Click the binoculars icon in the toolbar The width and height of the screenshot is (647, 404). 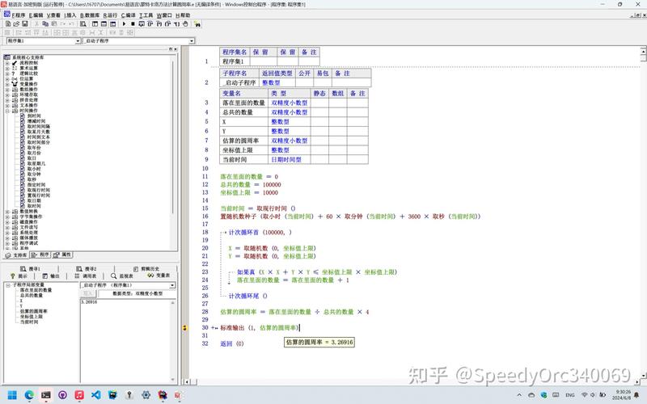[x=197, y=24]
